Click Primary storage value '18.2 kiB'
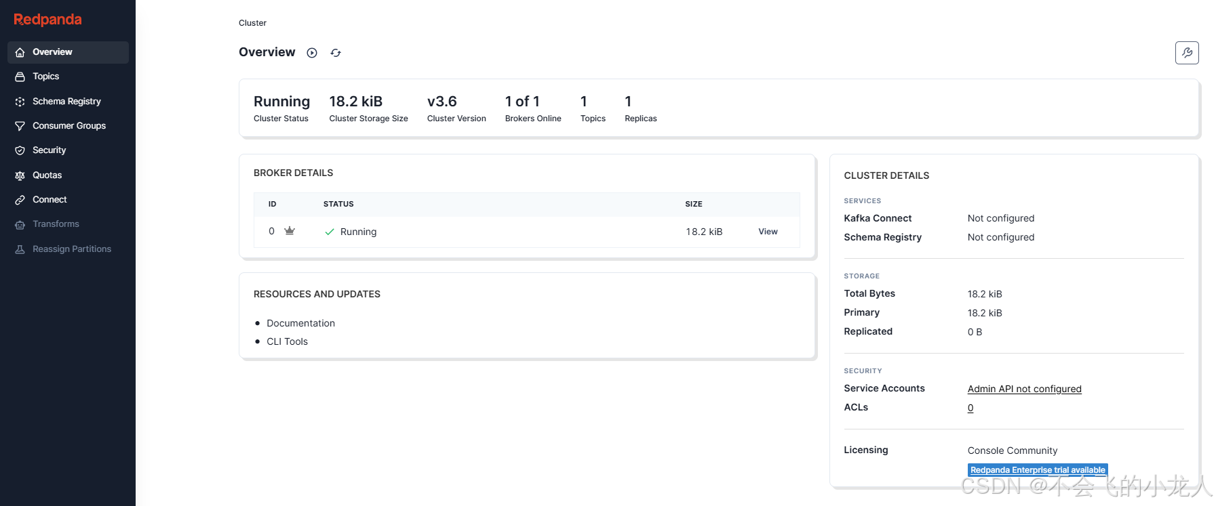 [985, 313]
